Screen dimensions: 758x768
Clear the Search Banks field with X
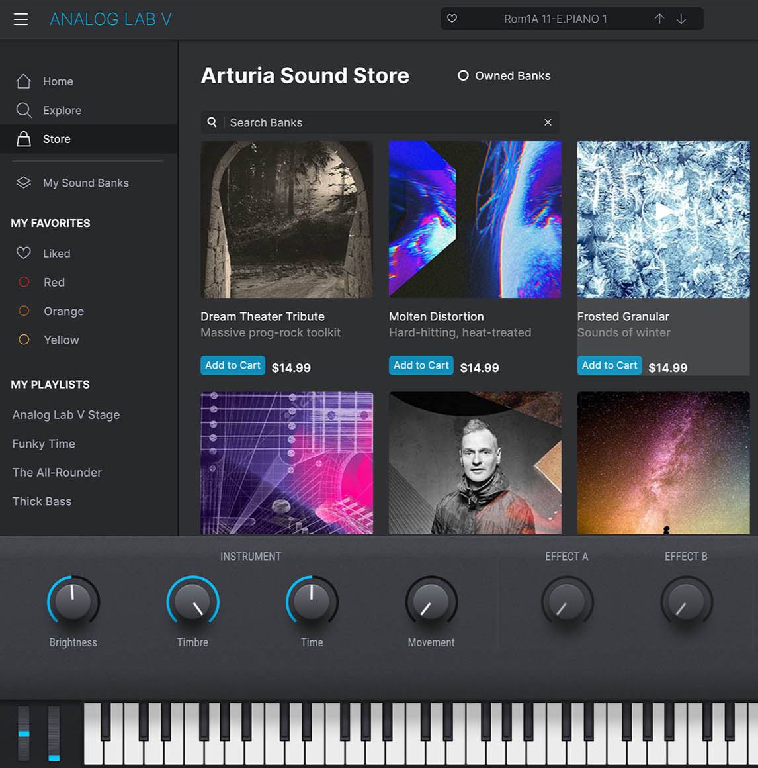click(548, 122)
